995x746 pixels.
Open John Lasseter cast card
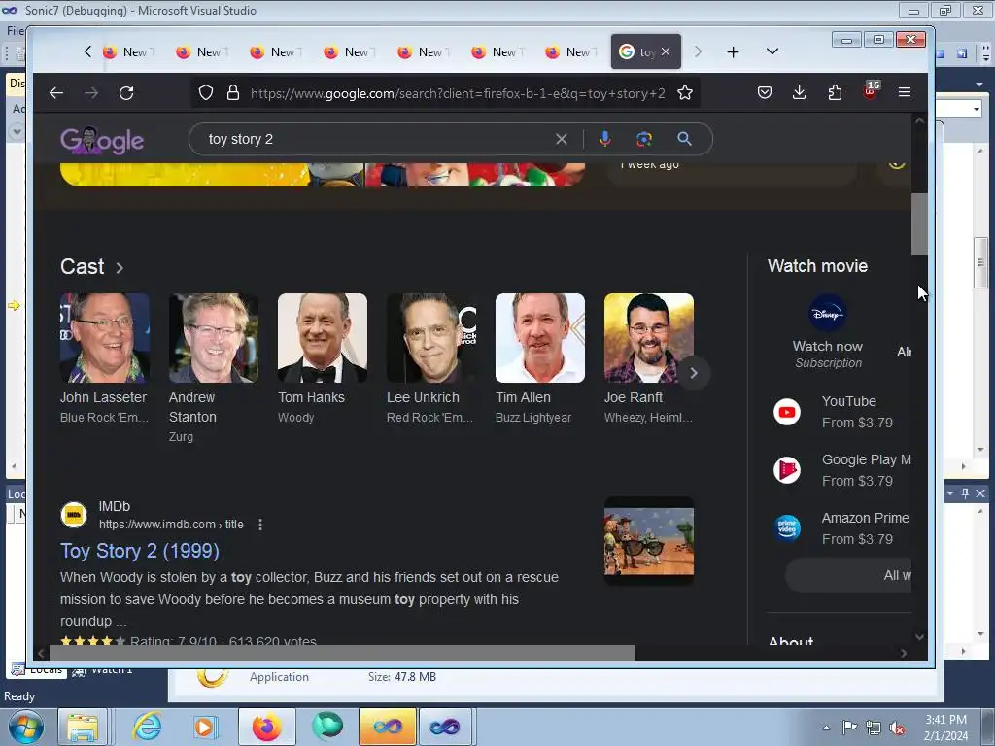(x=105, y=358)
